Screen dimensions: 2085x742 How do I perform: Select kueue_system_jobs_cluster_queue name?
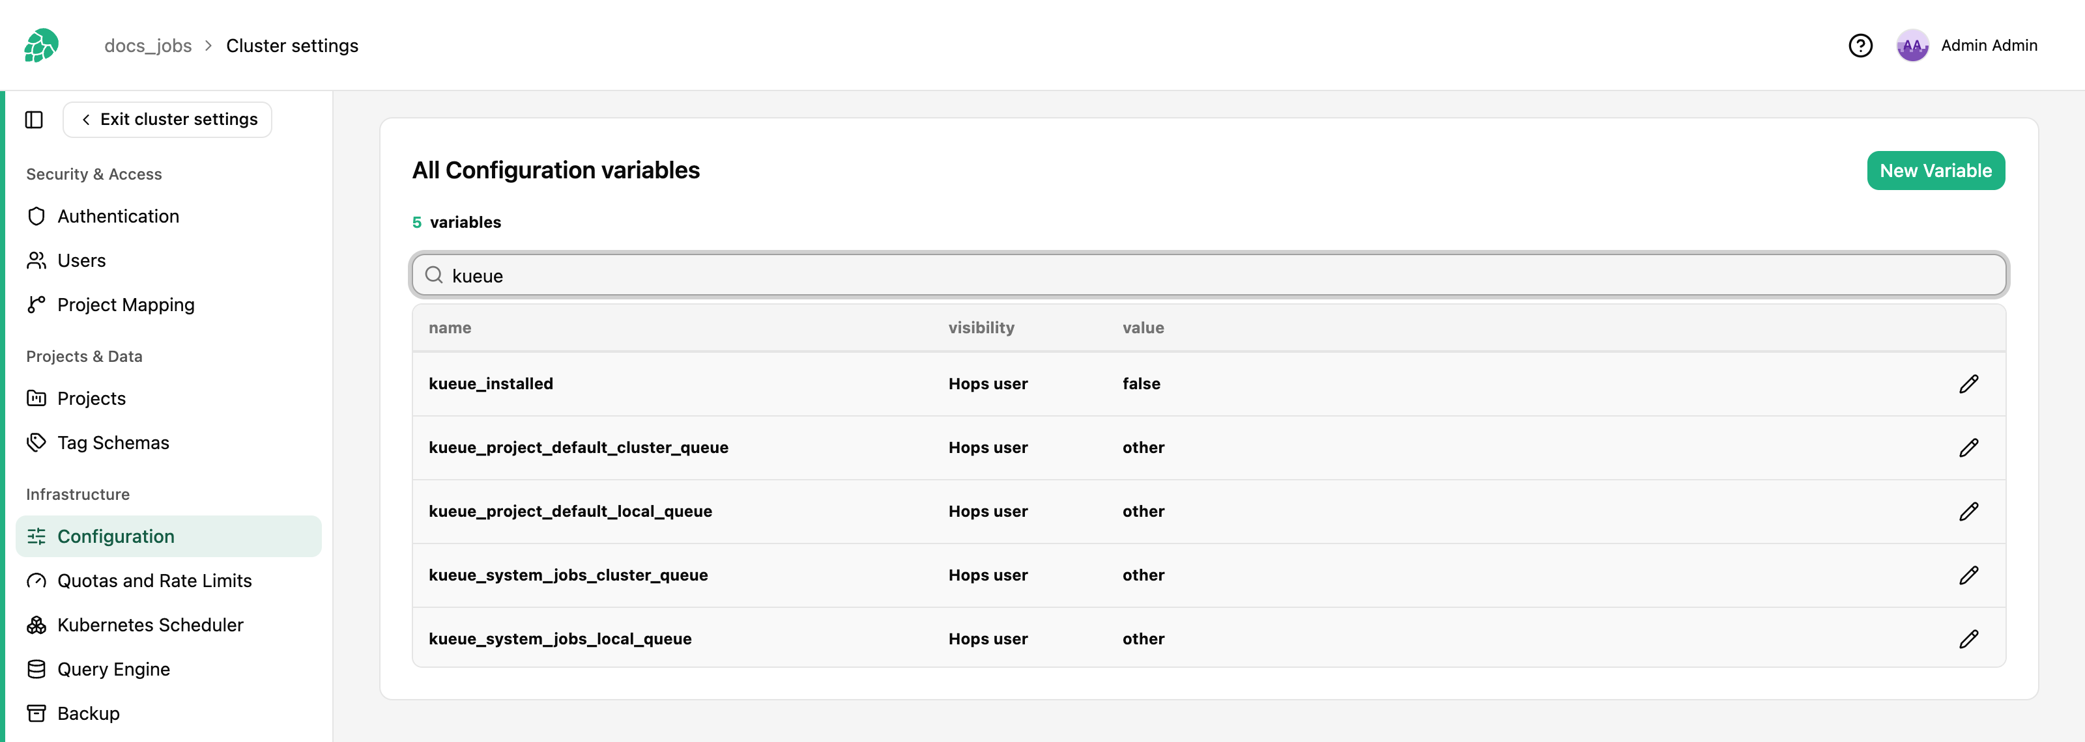coord(568,575)
